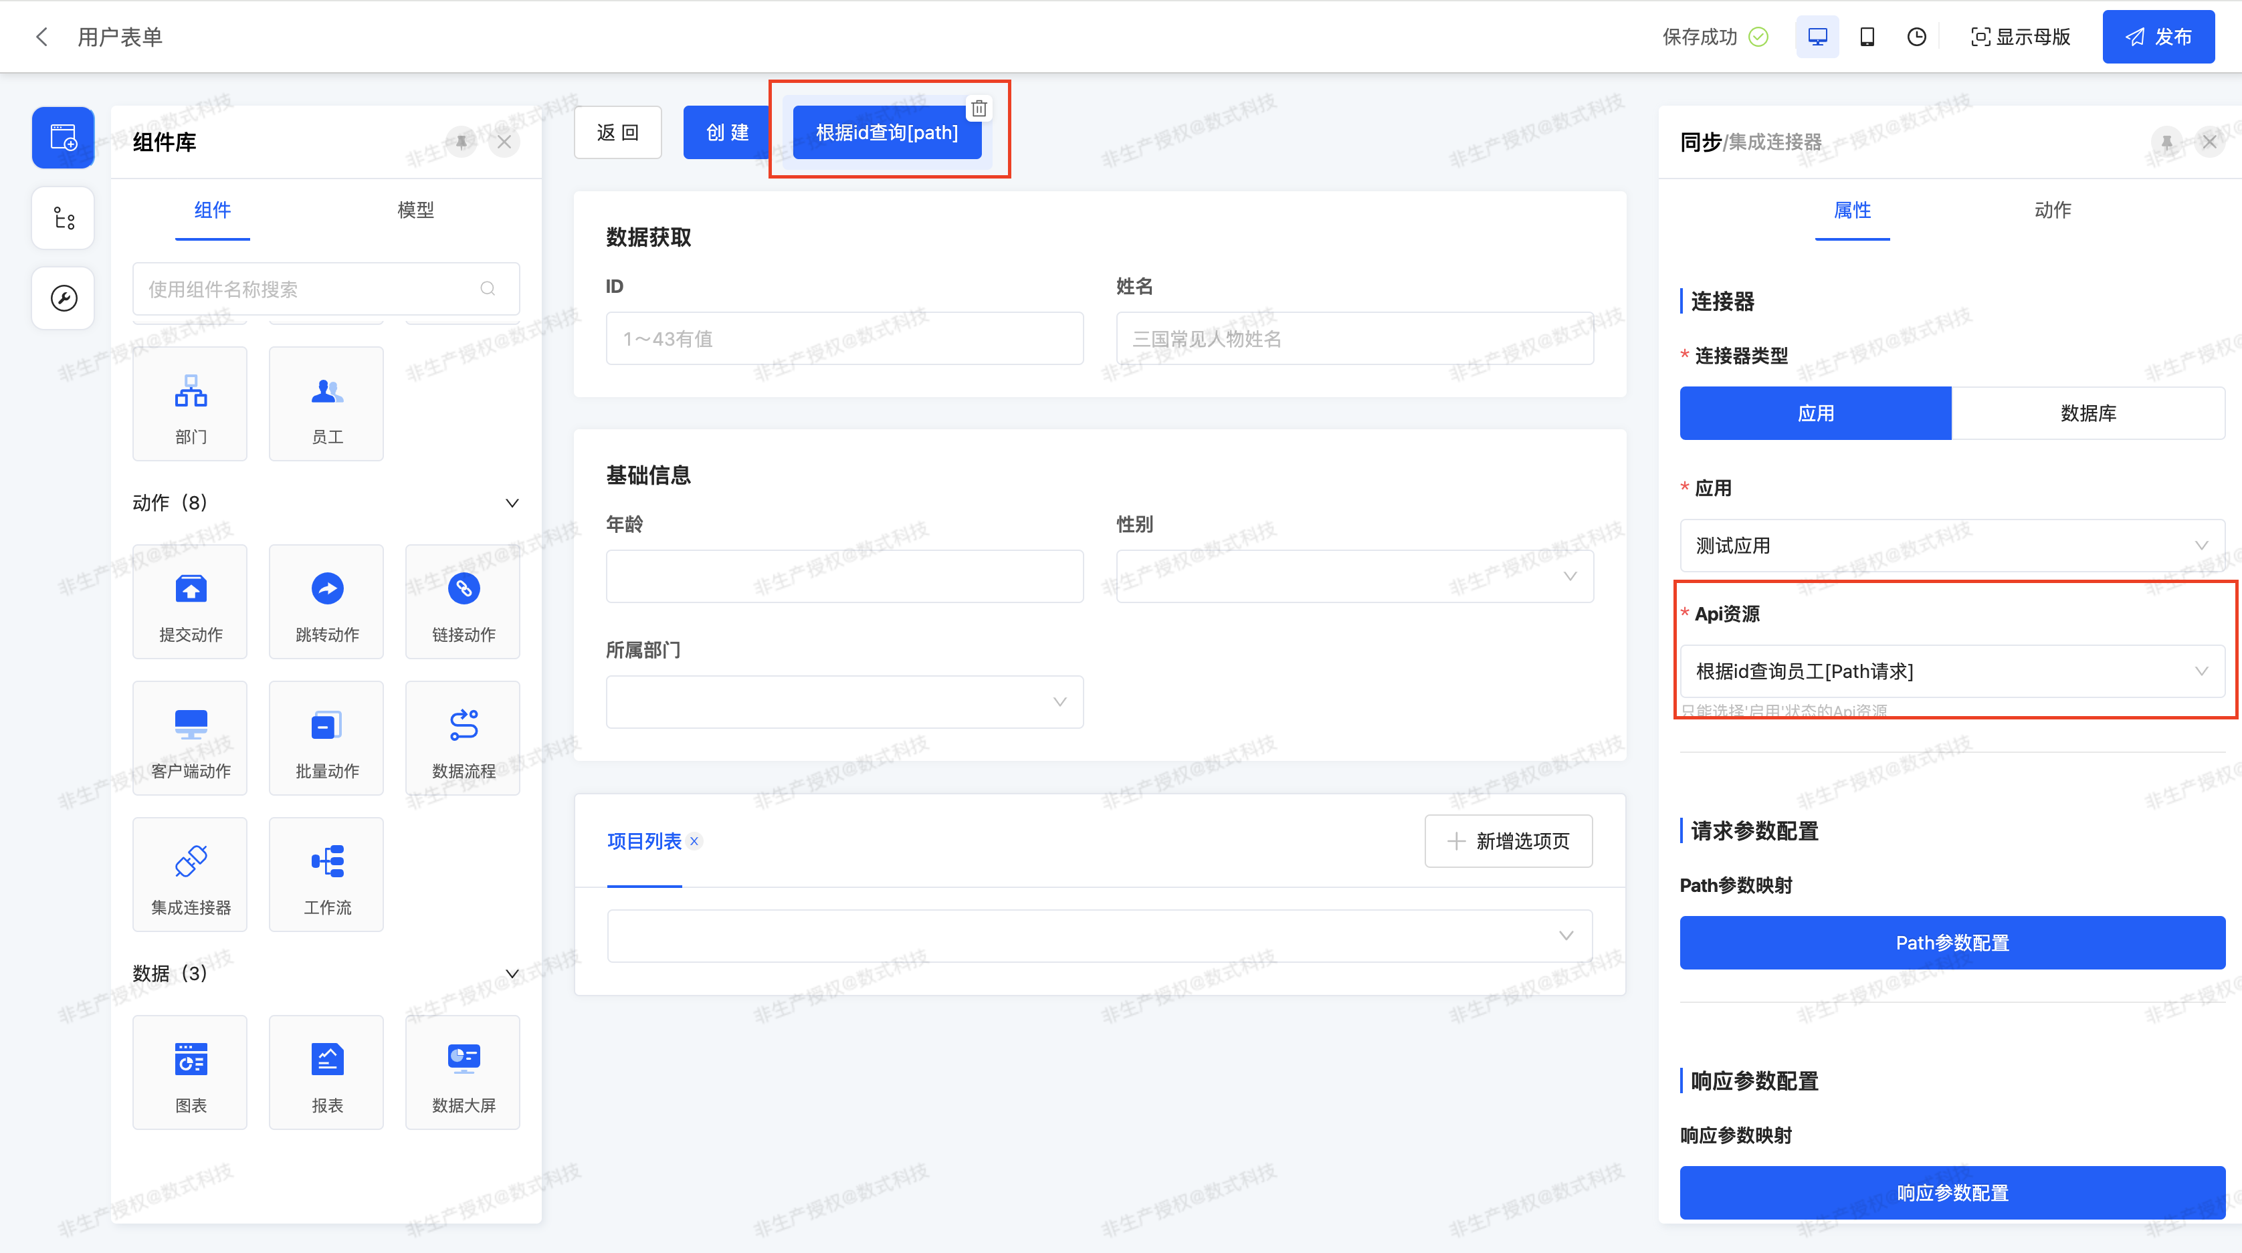
Task: Open the 性别 dropdown
Action: pyautogui.click(x=1355, y=576)
